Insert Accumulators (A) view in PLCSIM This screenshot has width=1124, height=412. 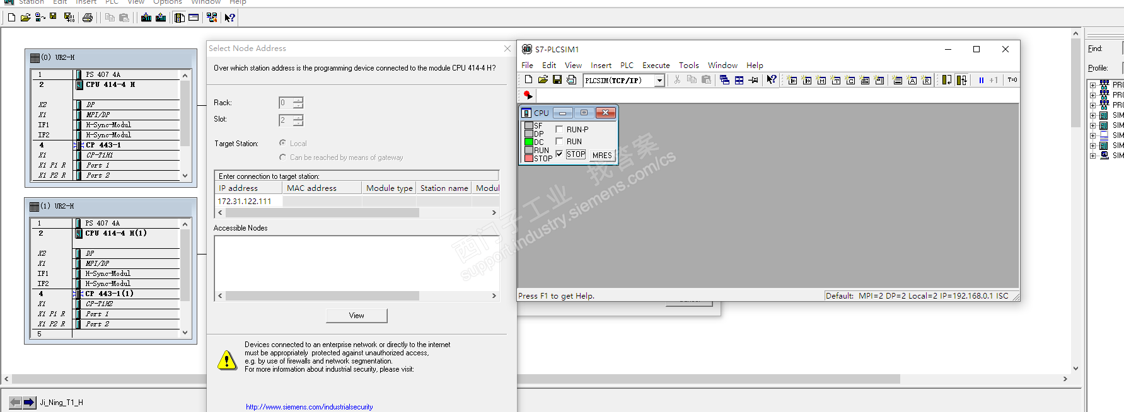912,80
